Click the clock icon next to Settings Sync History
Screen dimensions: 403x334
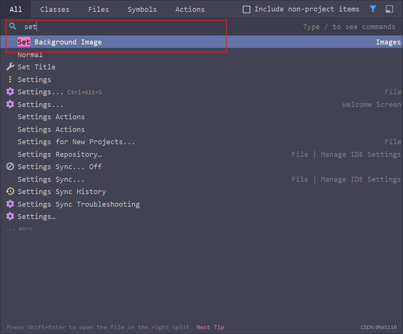[10, 191]
